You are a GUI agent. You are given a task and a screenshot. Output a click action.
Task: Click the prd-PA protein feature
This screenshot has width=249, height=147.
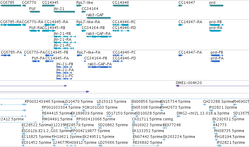215,61
